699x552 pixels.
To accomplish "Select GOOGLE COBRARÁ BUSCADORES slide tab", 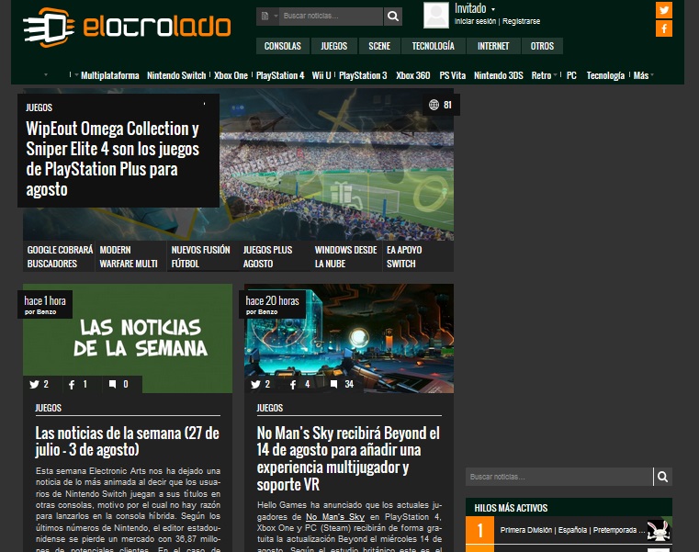I will (59, 256).
